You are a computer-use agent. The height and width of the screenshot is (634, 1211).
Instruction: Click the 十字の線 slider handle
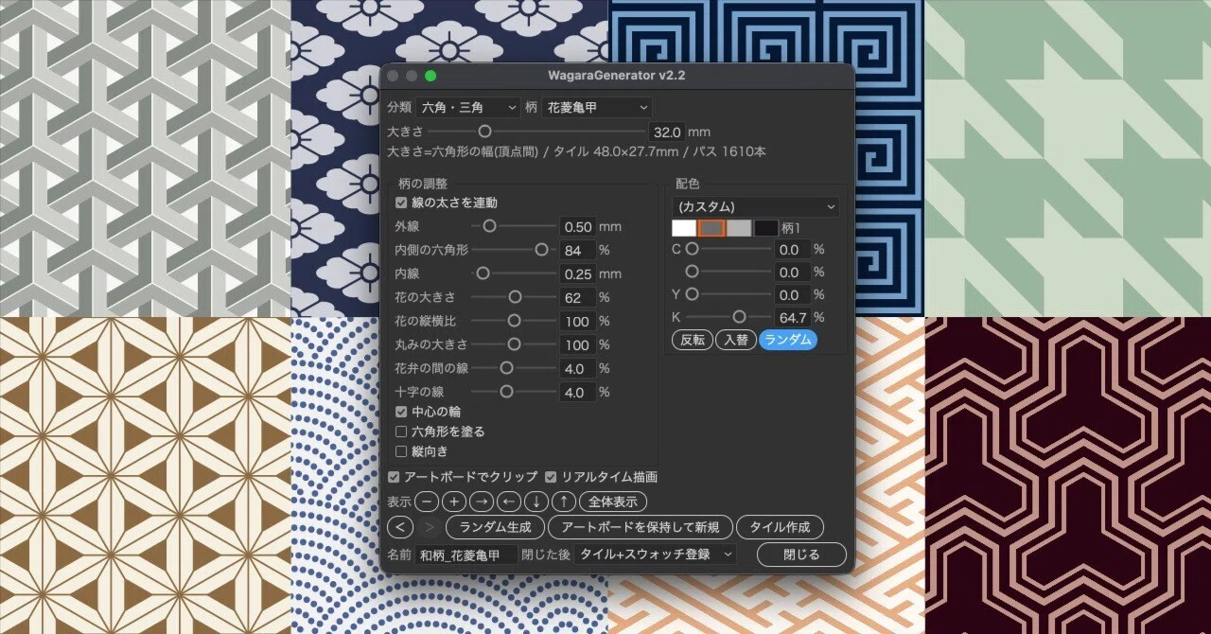pos(506,391)
